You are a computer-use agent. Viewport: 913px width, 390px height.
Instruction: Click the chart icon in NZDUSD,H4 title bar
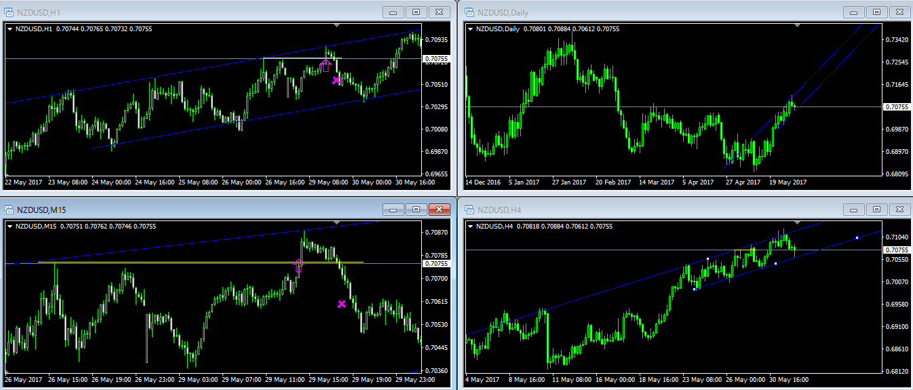click(469, 210)
